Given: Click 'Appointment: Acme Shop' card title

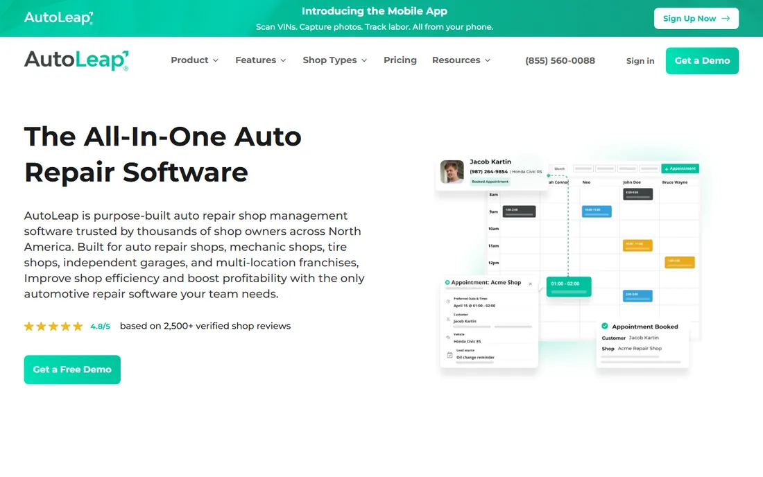Looking at the screenshot, I should (486, 282).
